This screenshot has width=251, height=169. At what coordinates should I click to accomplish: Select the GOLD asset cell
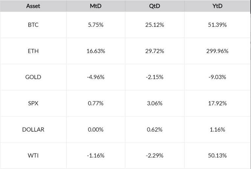(x=33, y=77)
